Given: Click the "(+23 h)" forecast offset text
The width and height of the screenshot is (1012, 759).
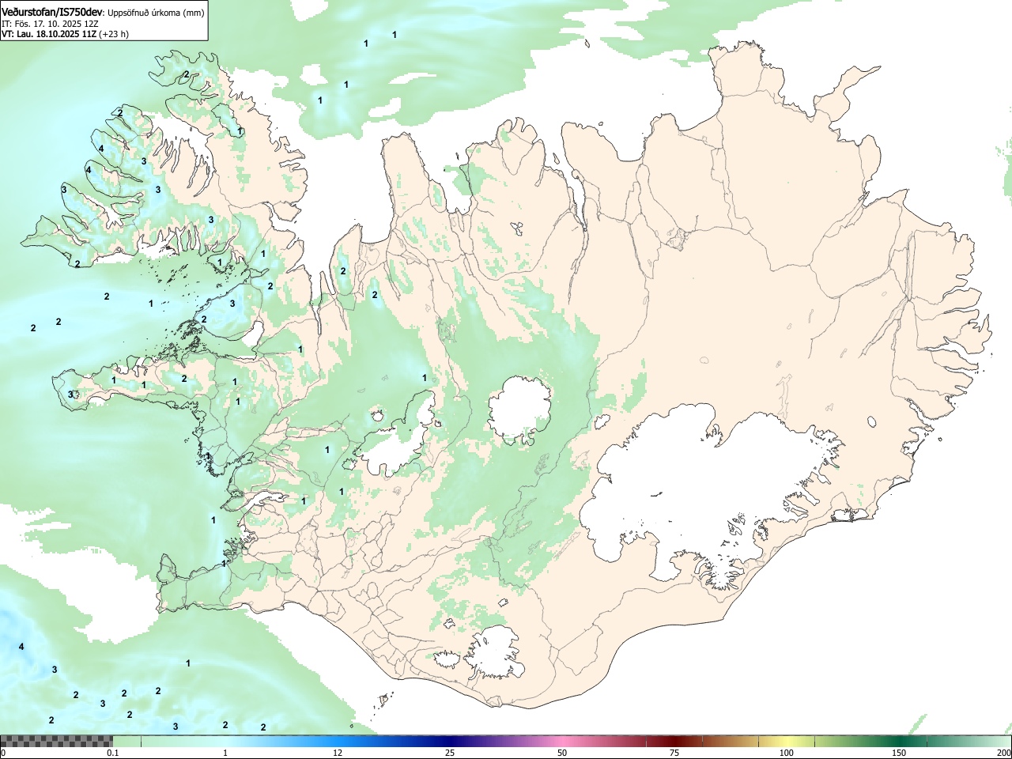Looking at the screenshot, I should click(114, 34).
